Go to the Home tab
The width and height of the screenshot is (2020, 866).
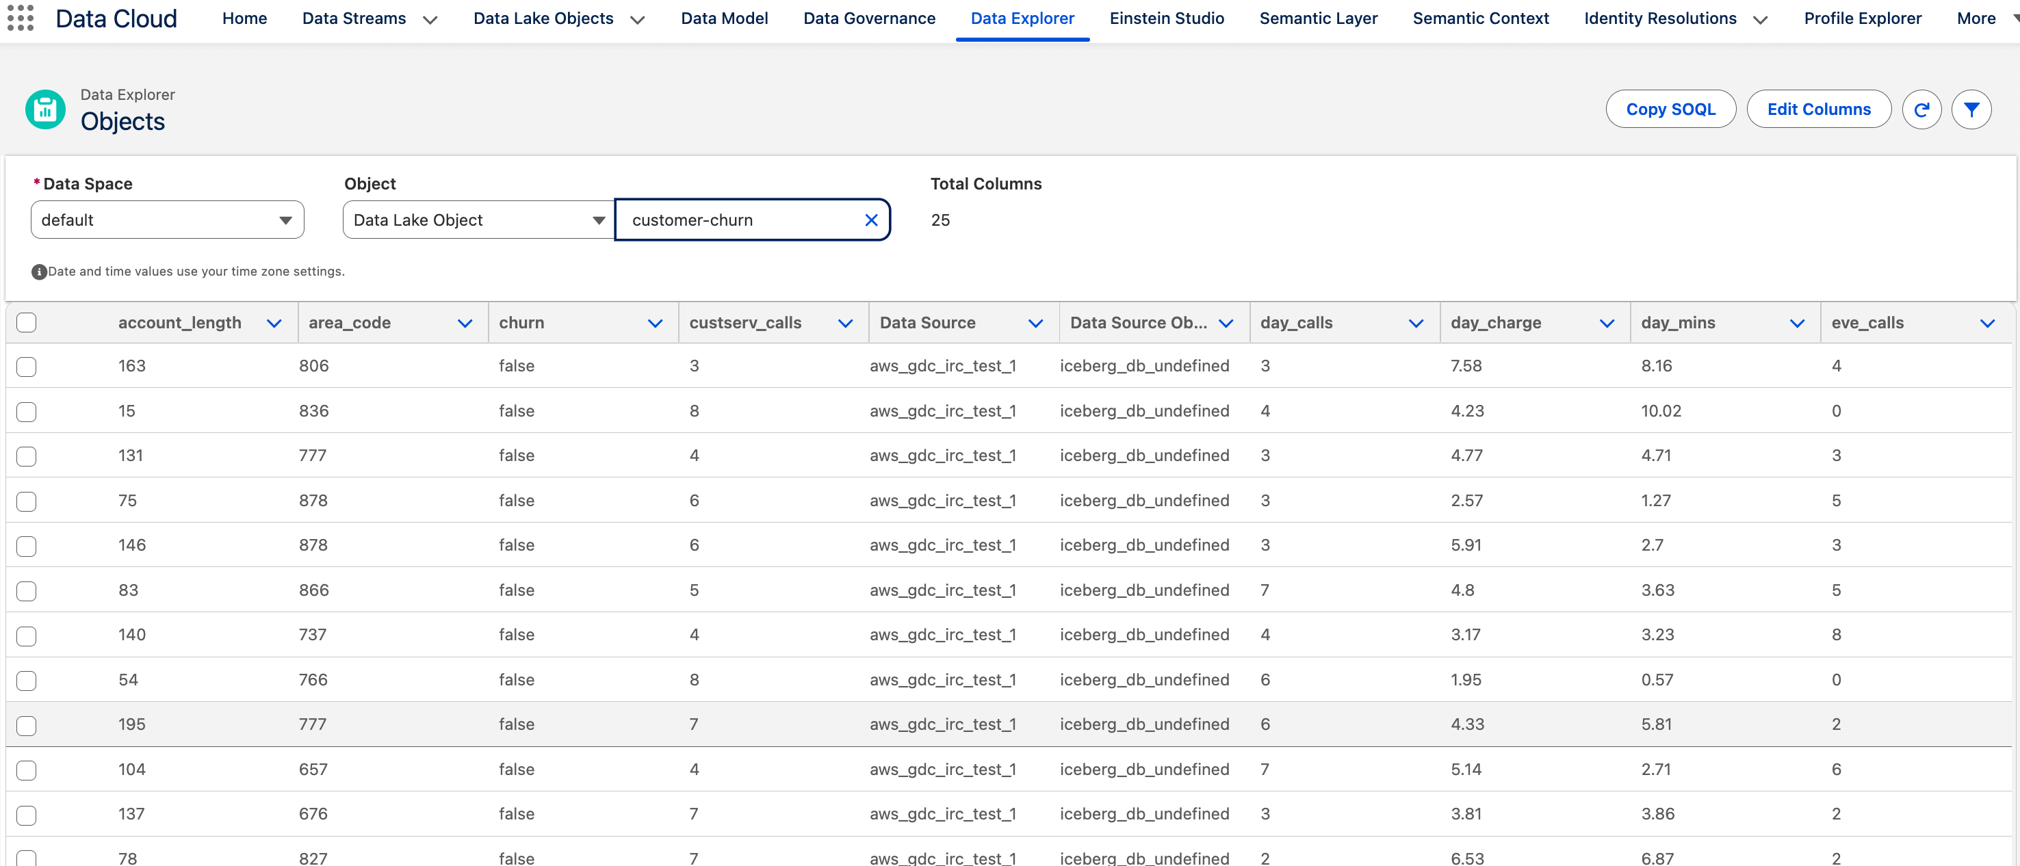(x=245, y=18)
